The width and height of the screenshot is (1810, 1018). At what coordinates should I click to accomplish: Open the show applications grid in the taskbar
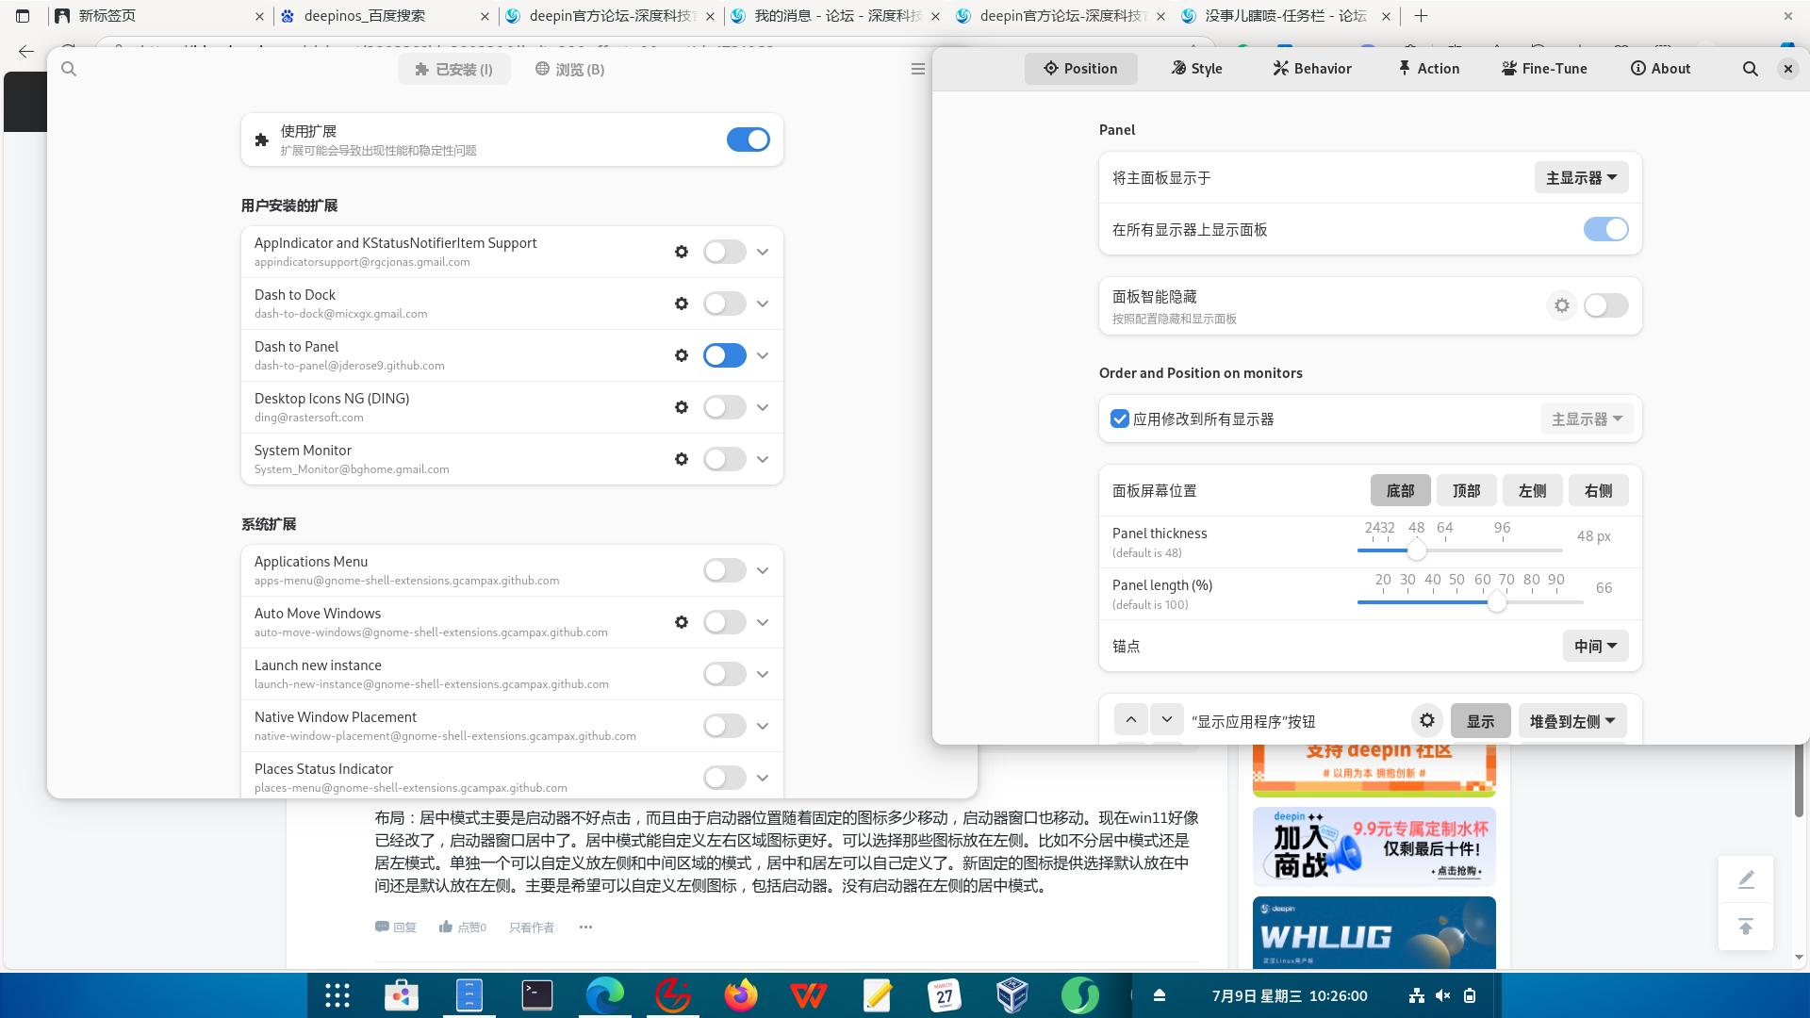[337, 995]
